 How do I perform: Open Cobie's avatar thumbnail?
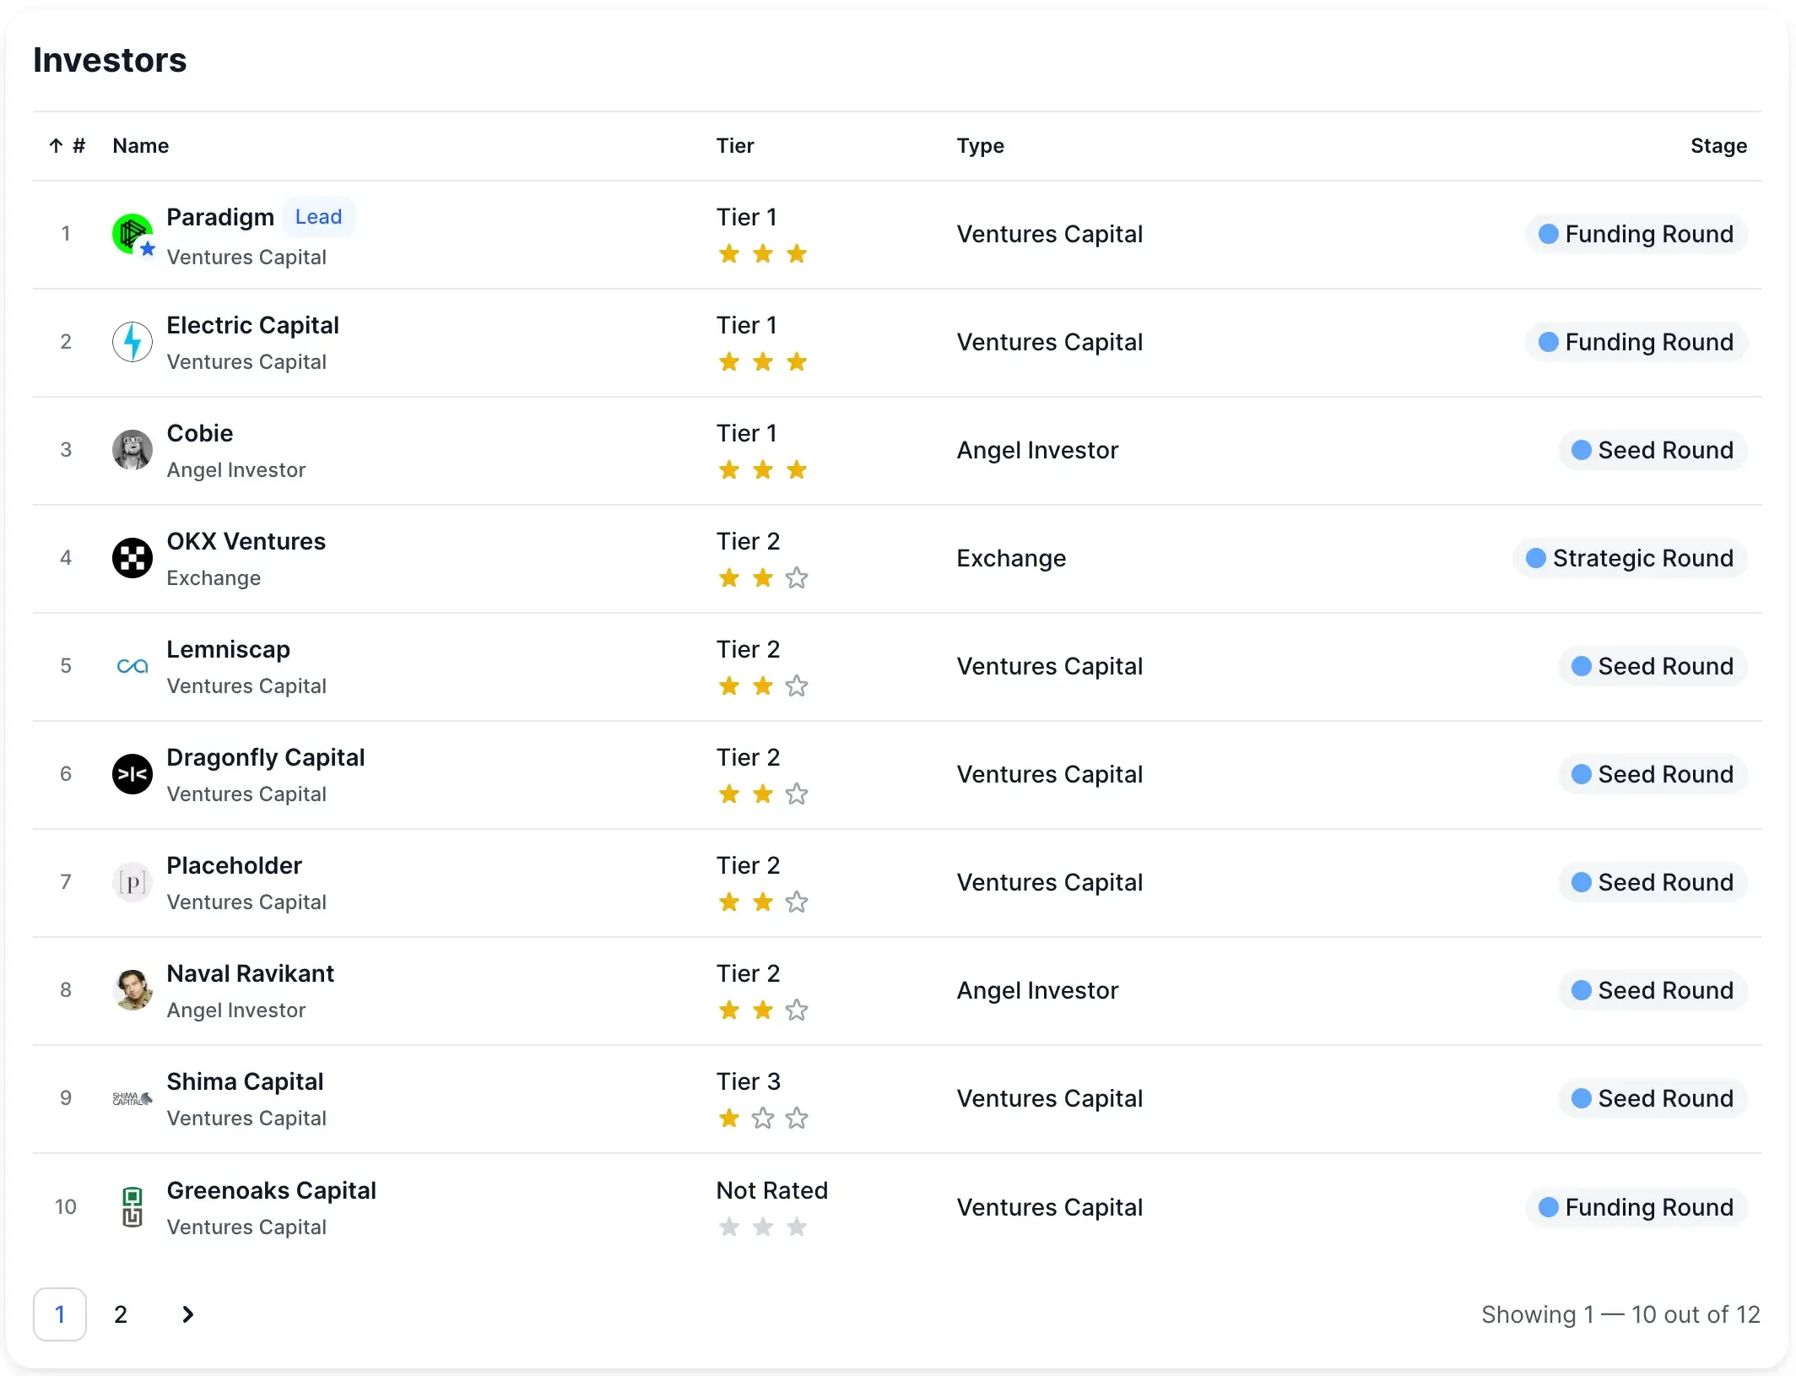tap(132, 450)
